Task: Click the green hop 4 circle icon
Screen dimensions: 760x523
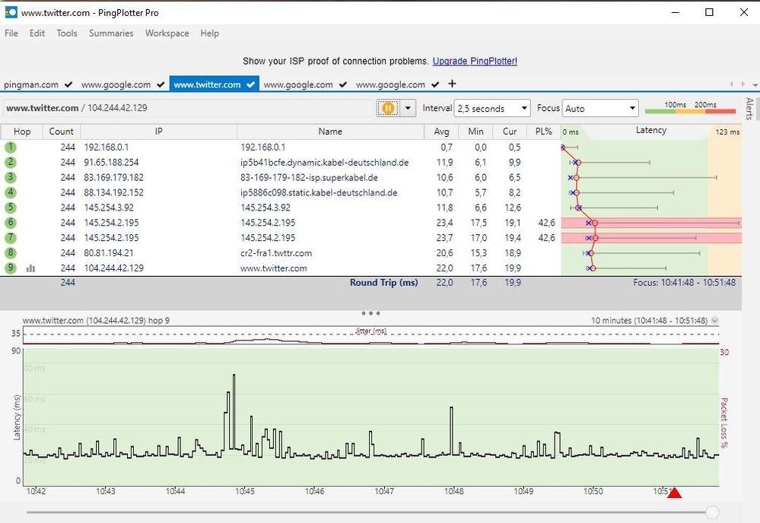Action: (x=10, y=192)
